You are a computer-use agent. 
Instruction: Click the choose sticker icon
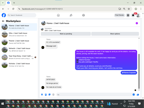pyautogui.click(x=50, y=95)
